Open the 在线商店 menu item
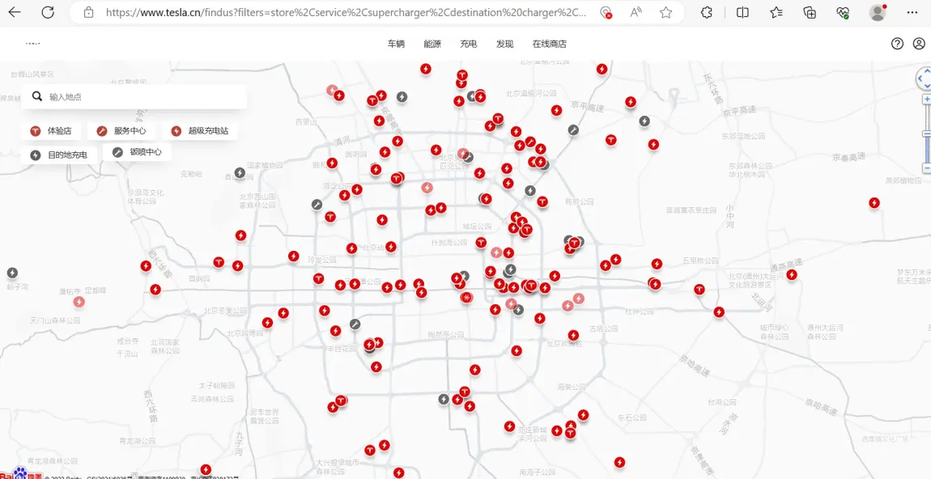This screenshot has height=479, width=931. (x=549, y=44)
